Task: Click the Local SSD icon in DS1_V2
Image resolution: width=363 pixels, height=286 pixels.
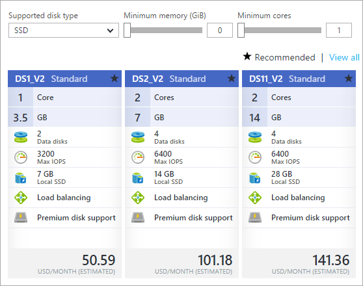Action: (x=21, y=177)
